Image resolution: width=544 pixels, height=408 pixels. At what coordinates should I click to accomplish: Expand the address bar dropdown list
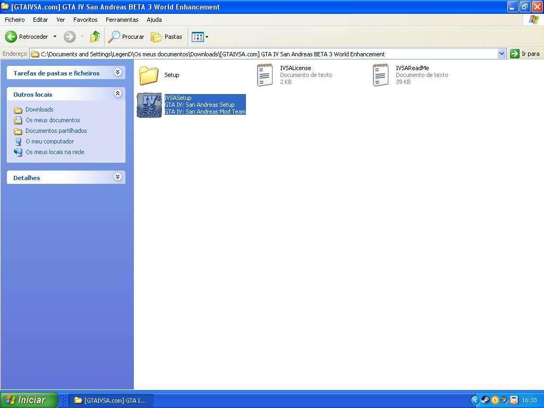[x=501, y=54]
